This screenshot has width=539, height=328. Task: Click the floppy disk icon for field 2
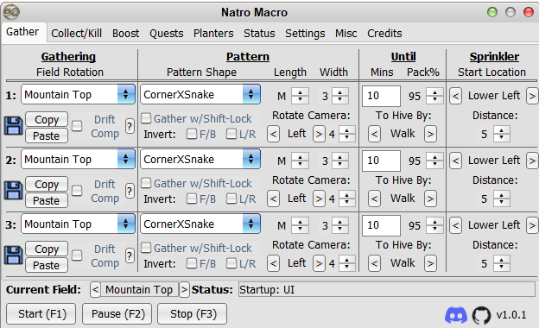[x=14, y=191]
